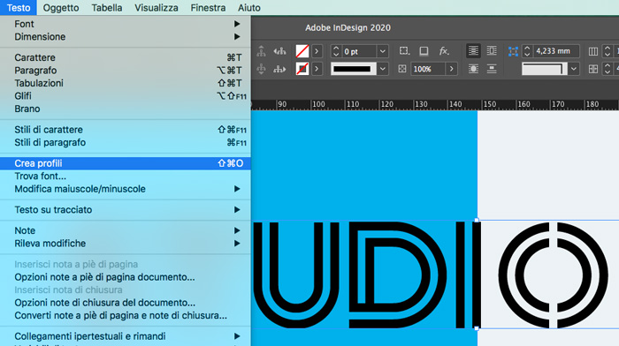Click the stroke color swatch icon
This screenshot has width=619, height=346.
[302, 69]
